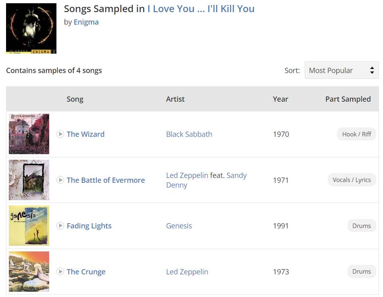Play Fading Lights sample preview
Viewport: 383px width, 297px height.
pos(60,226)
